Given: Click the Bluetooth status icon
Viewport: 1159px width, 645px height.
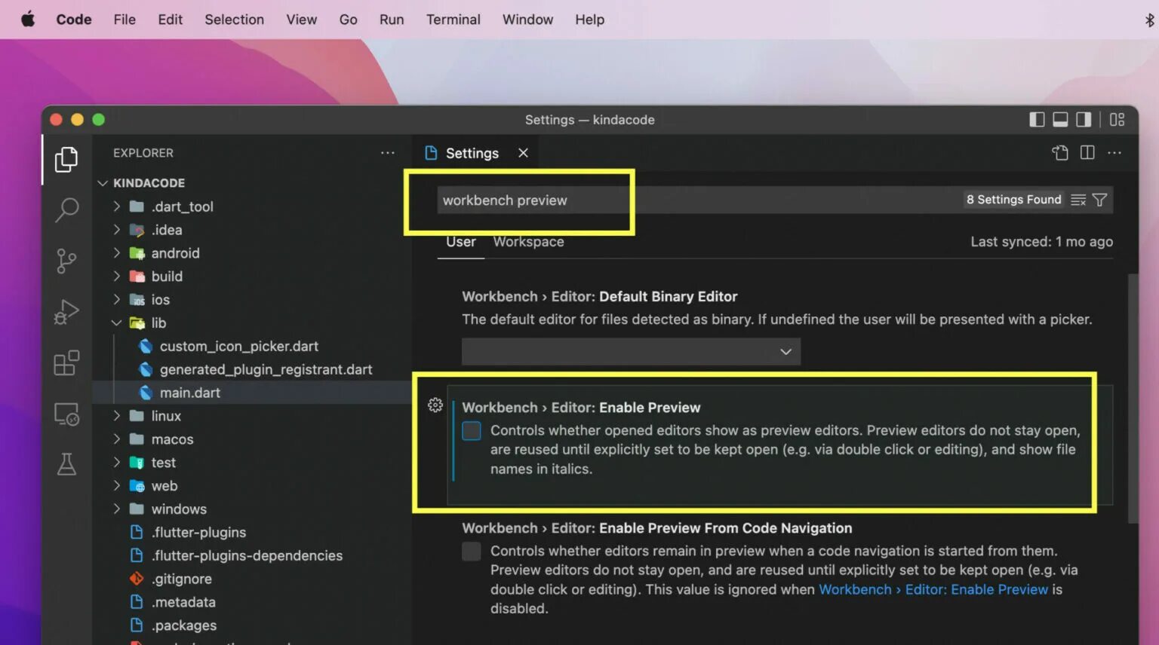Looking at the screenshot, I should pos(1149,20).
